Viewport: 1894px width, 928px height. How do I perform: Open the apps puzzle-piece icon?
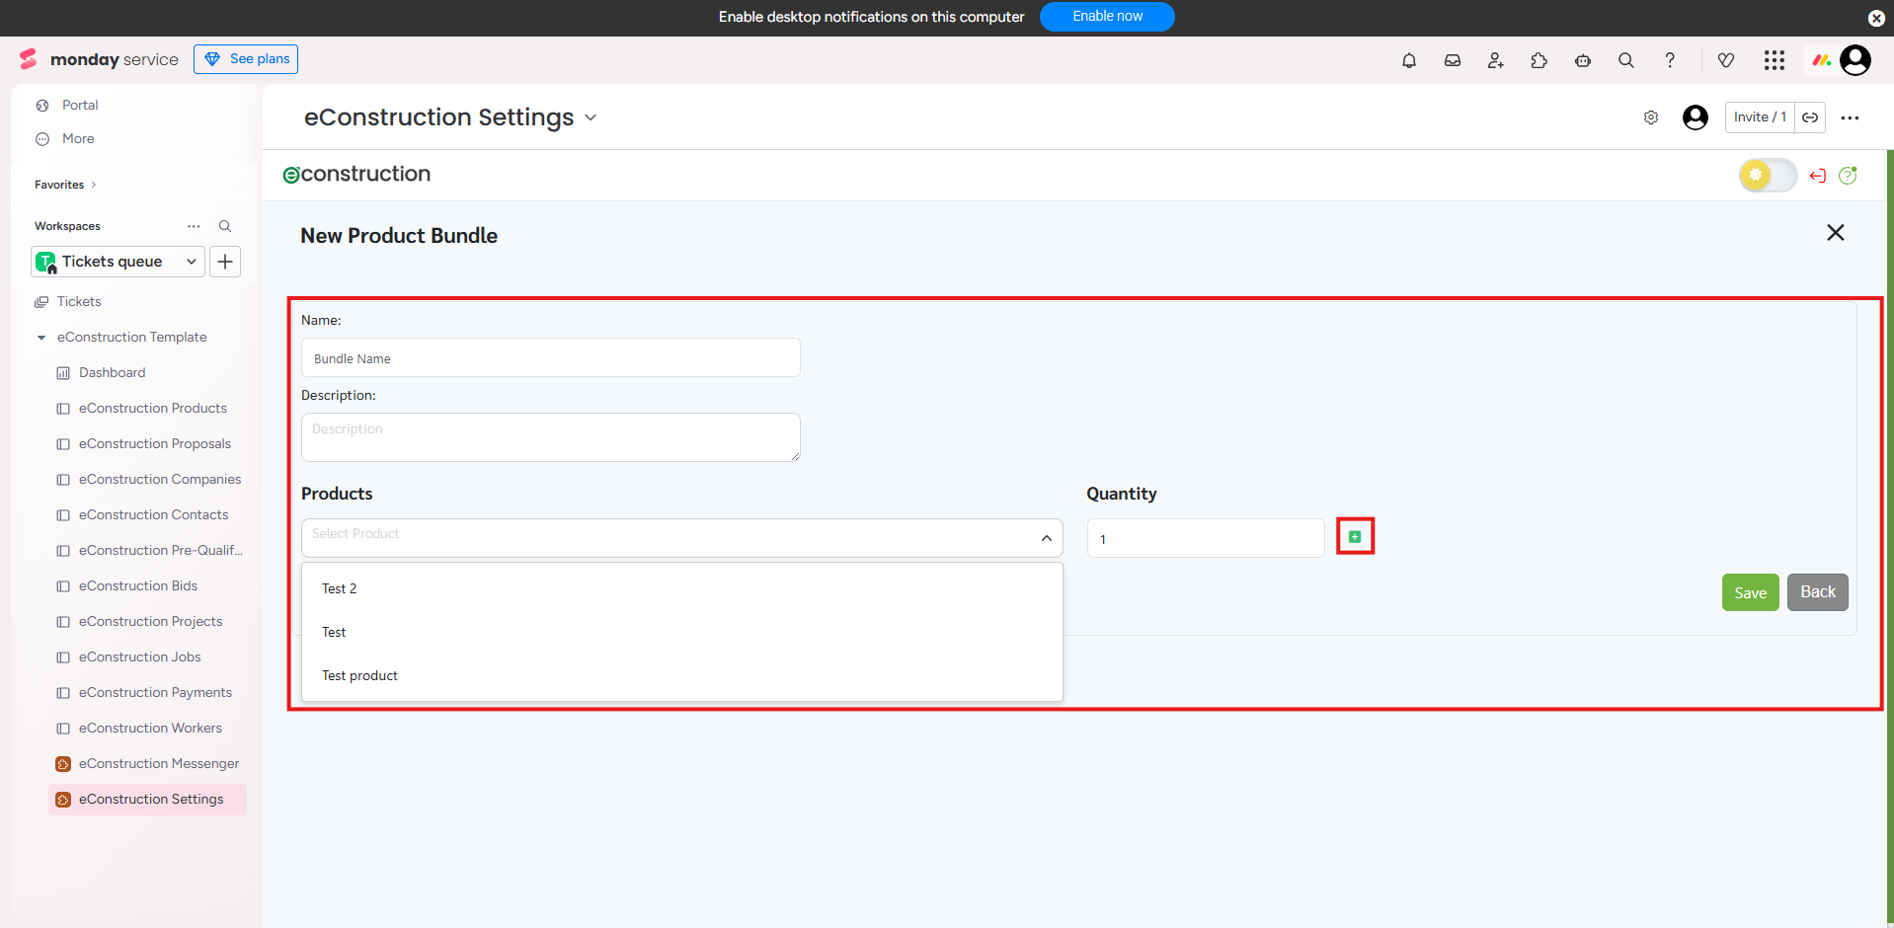pyautogui.click(x=1539, y=60)
